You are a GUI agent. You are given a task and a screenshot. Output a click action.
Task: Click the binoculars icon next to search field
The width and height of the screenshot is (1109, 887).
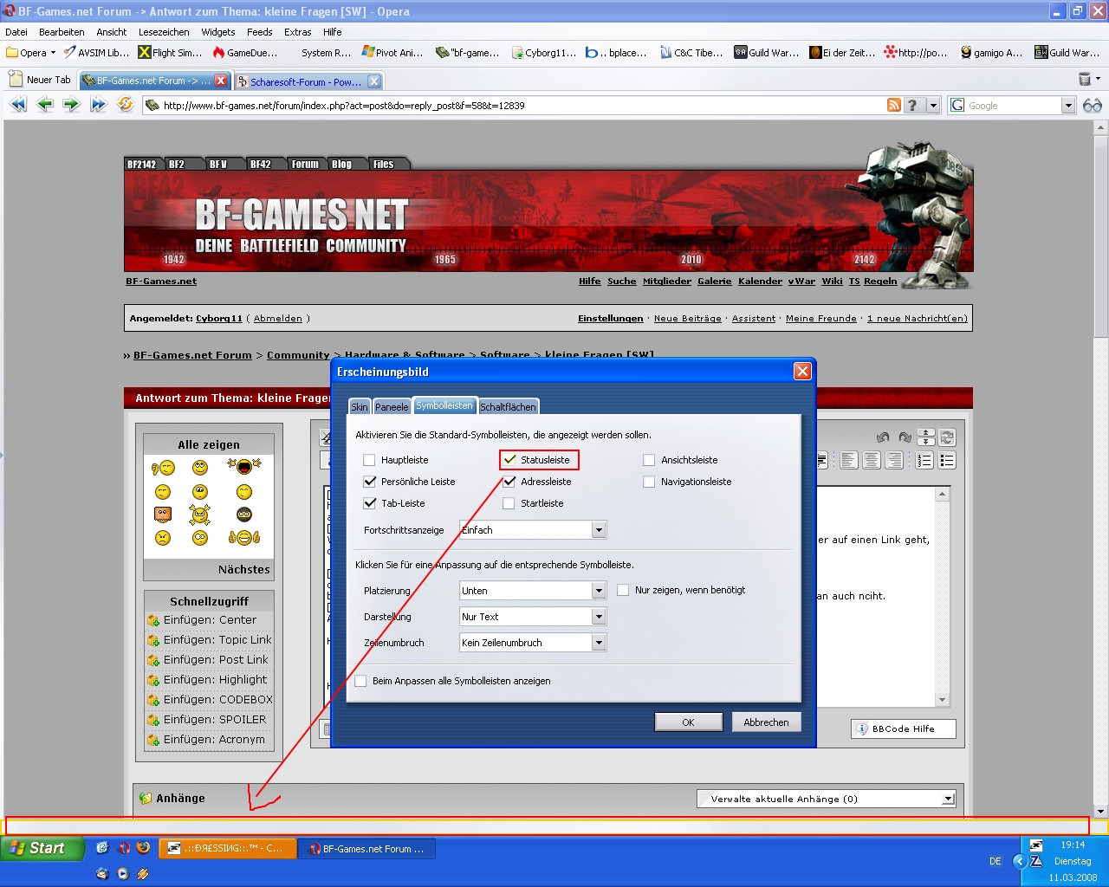tap(1093, 105)
